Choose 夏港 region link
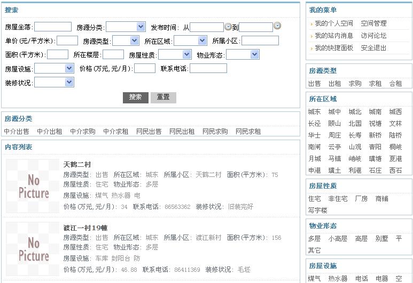The width and height of the screenshot is (413, 283). point(395,159)
